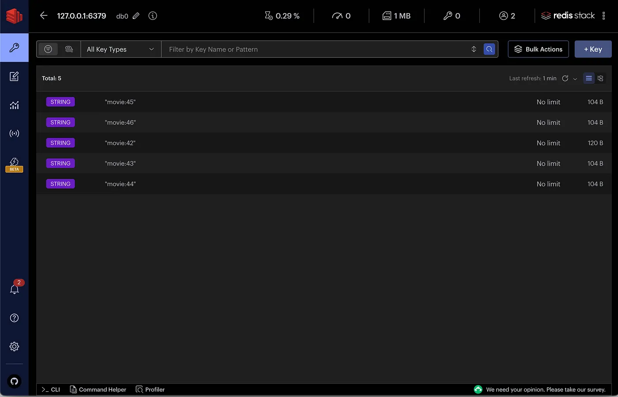Refresh the keys list

coord(565,78)
